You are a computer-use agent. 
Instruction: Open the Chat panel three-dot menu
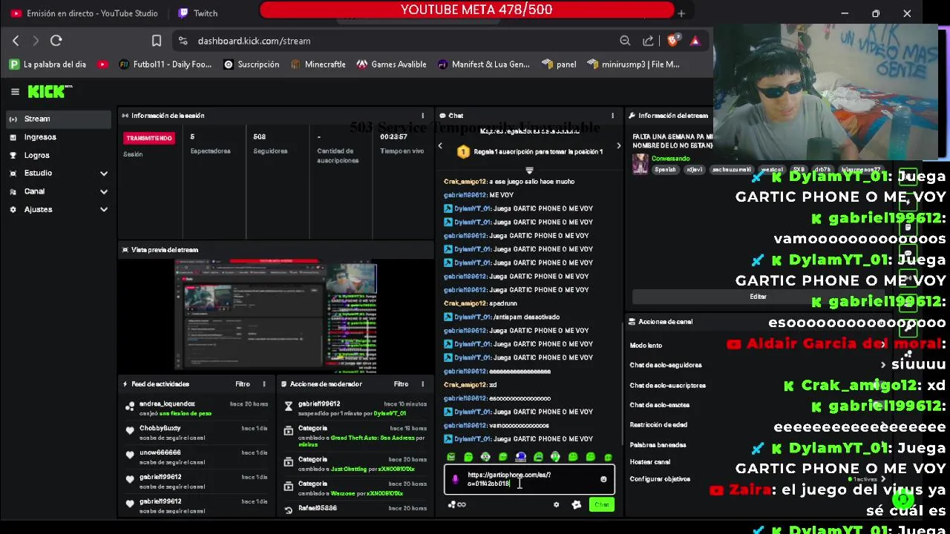coord(612,116)
